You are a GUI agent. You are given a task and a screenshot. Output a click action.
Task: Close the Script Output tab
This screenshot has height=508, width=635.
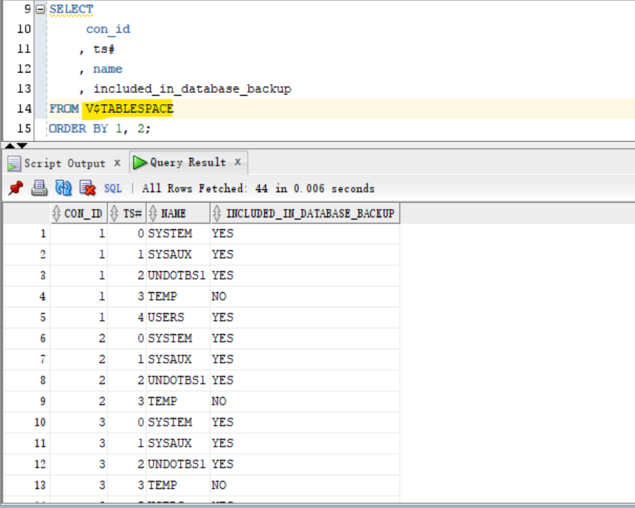(x=117, y=163)
